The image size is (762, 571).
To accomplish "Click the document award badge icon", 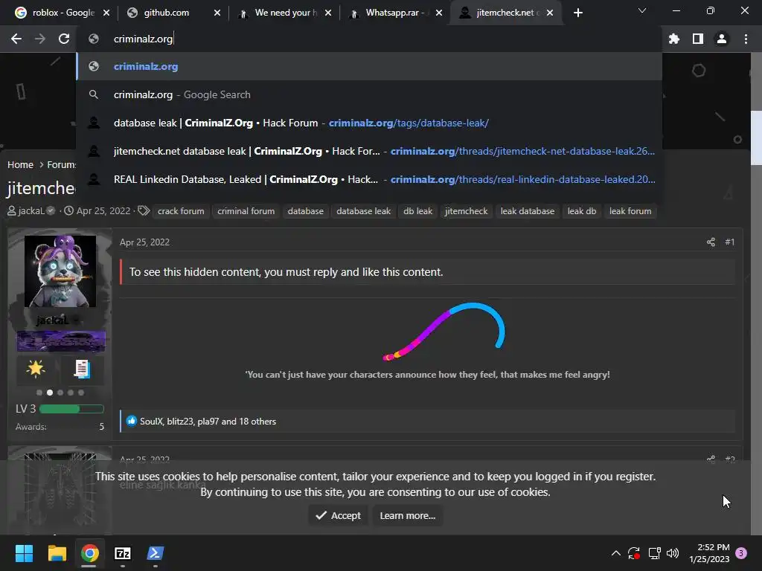I will coord(82,369).
